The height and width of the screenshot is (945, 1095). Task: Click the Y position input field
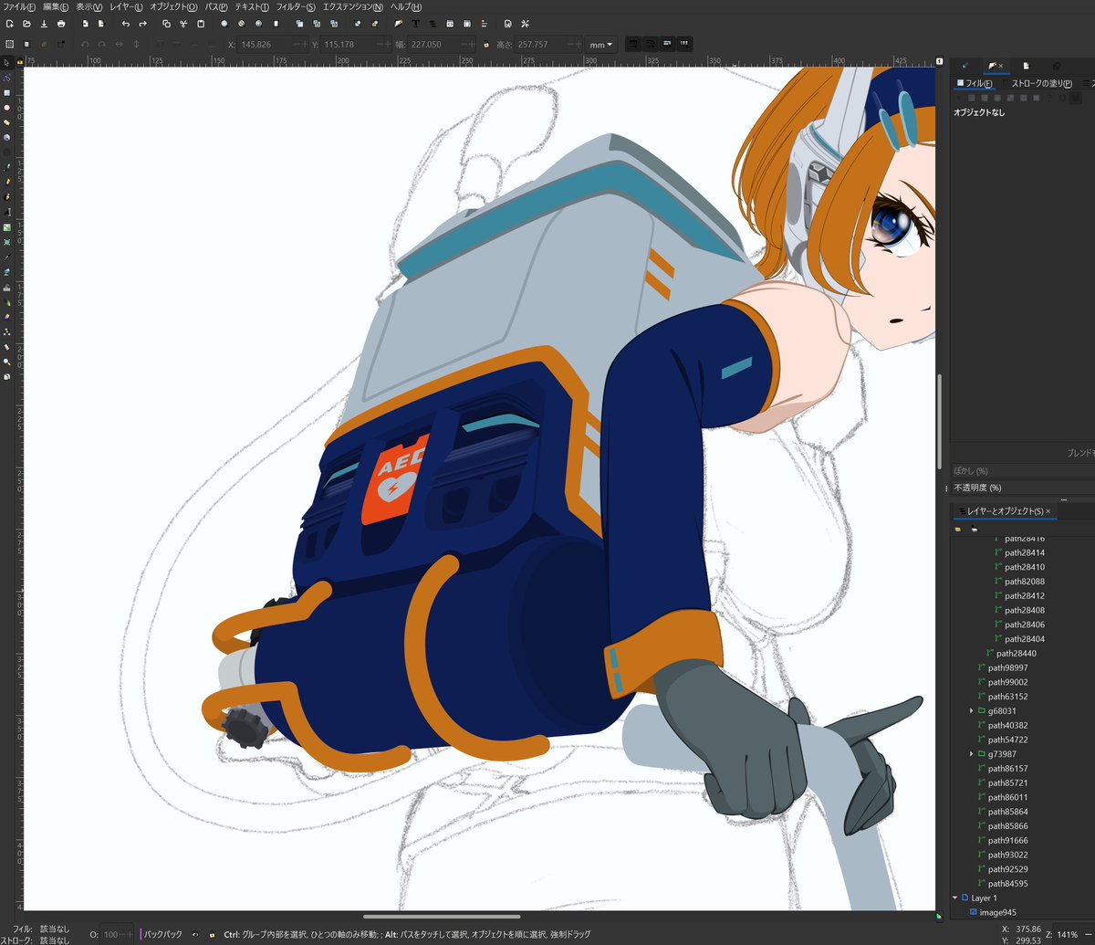click(x=357, y=44)
